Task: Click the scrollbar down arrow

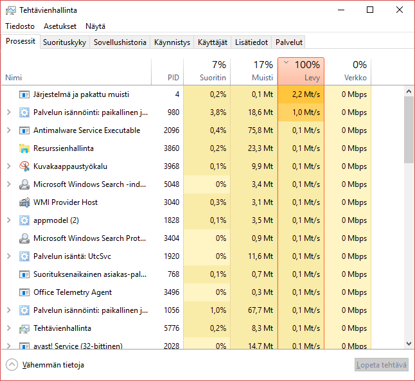Action: coord(409,344)
